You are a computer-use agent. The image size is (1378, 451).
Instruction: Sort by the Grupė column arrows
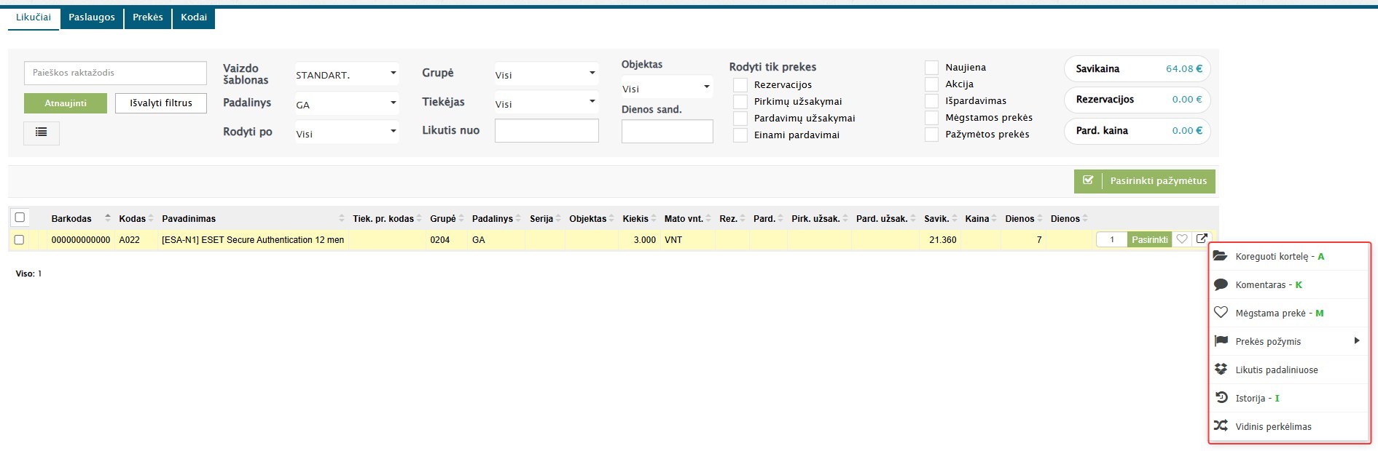(x=461, y=218)
